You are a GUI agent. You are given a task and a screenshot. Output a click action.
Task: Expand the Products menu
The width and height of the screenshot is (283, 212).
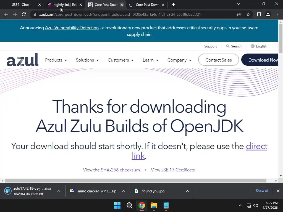[56, 60]
